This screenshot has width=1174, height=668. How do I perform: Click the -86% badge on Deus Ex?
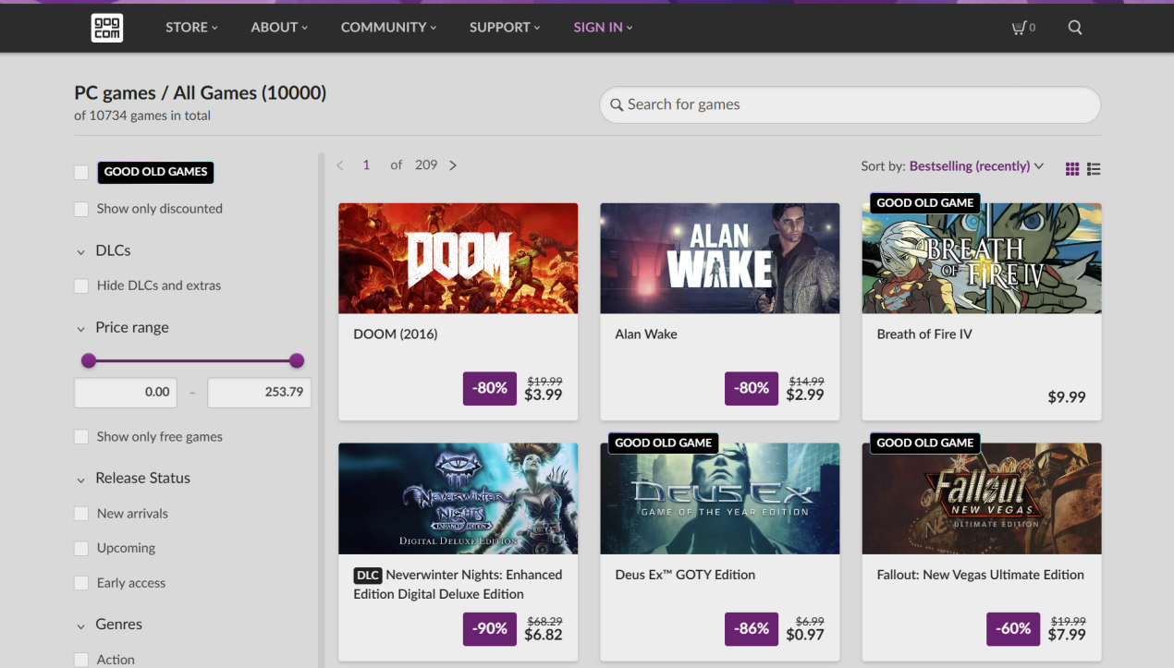click(x=752, y=628)
